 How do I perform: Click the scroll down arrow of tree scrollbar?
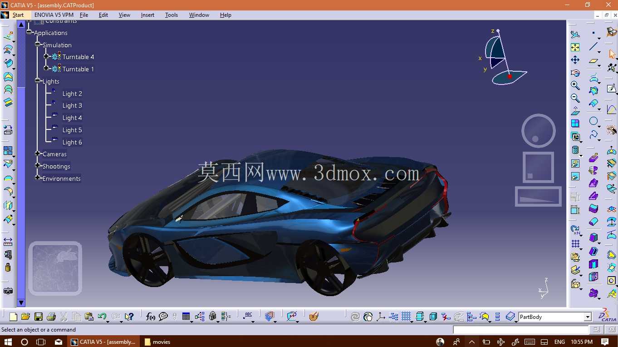(21, 302)
